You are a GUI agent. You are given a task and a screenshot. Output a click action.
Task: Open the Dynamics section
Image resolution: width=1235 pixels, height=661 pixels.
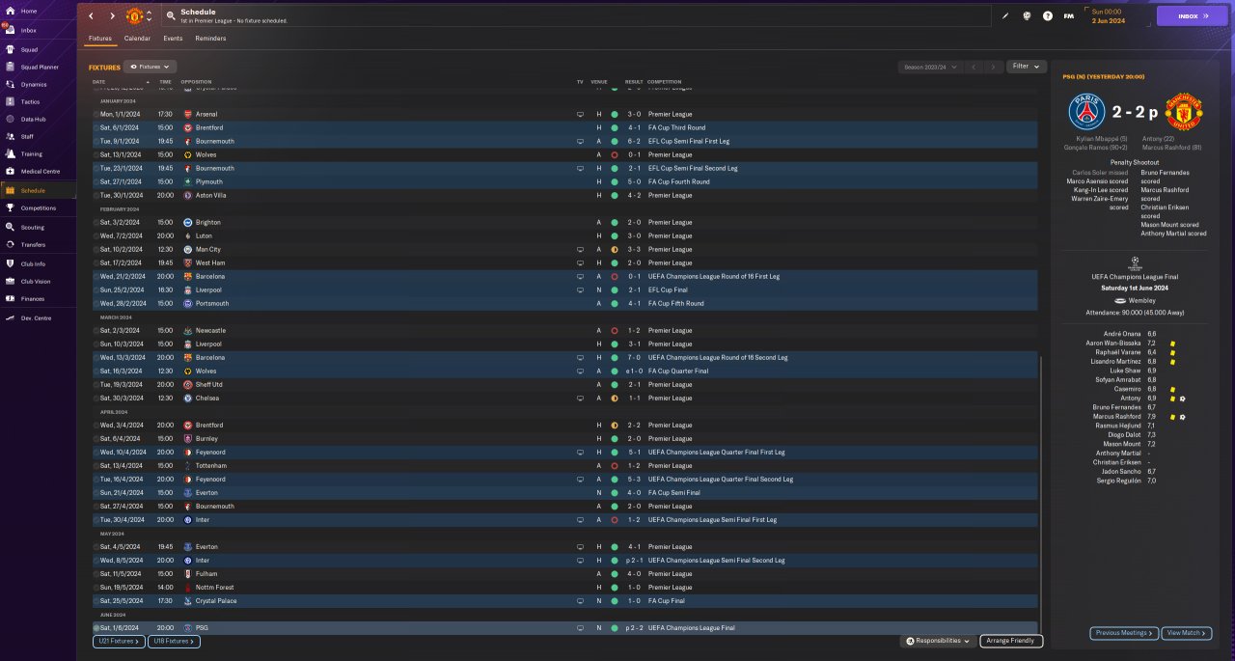[34, 84]
